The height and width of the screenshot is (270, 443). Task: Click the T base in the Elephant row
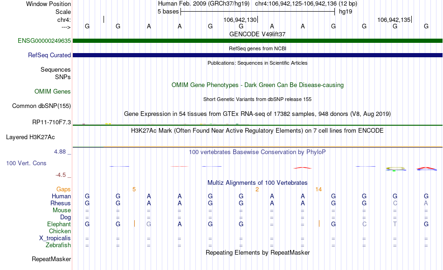(395, 224)
